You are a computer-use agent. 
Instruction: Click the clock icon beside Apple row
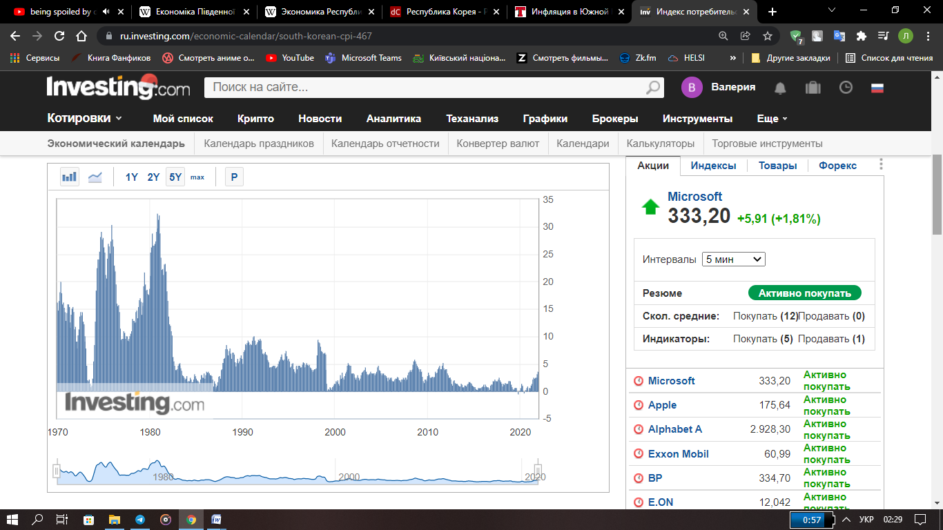638,405
